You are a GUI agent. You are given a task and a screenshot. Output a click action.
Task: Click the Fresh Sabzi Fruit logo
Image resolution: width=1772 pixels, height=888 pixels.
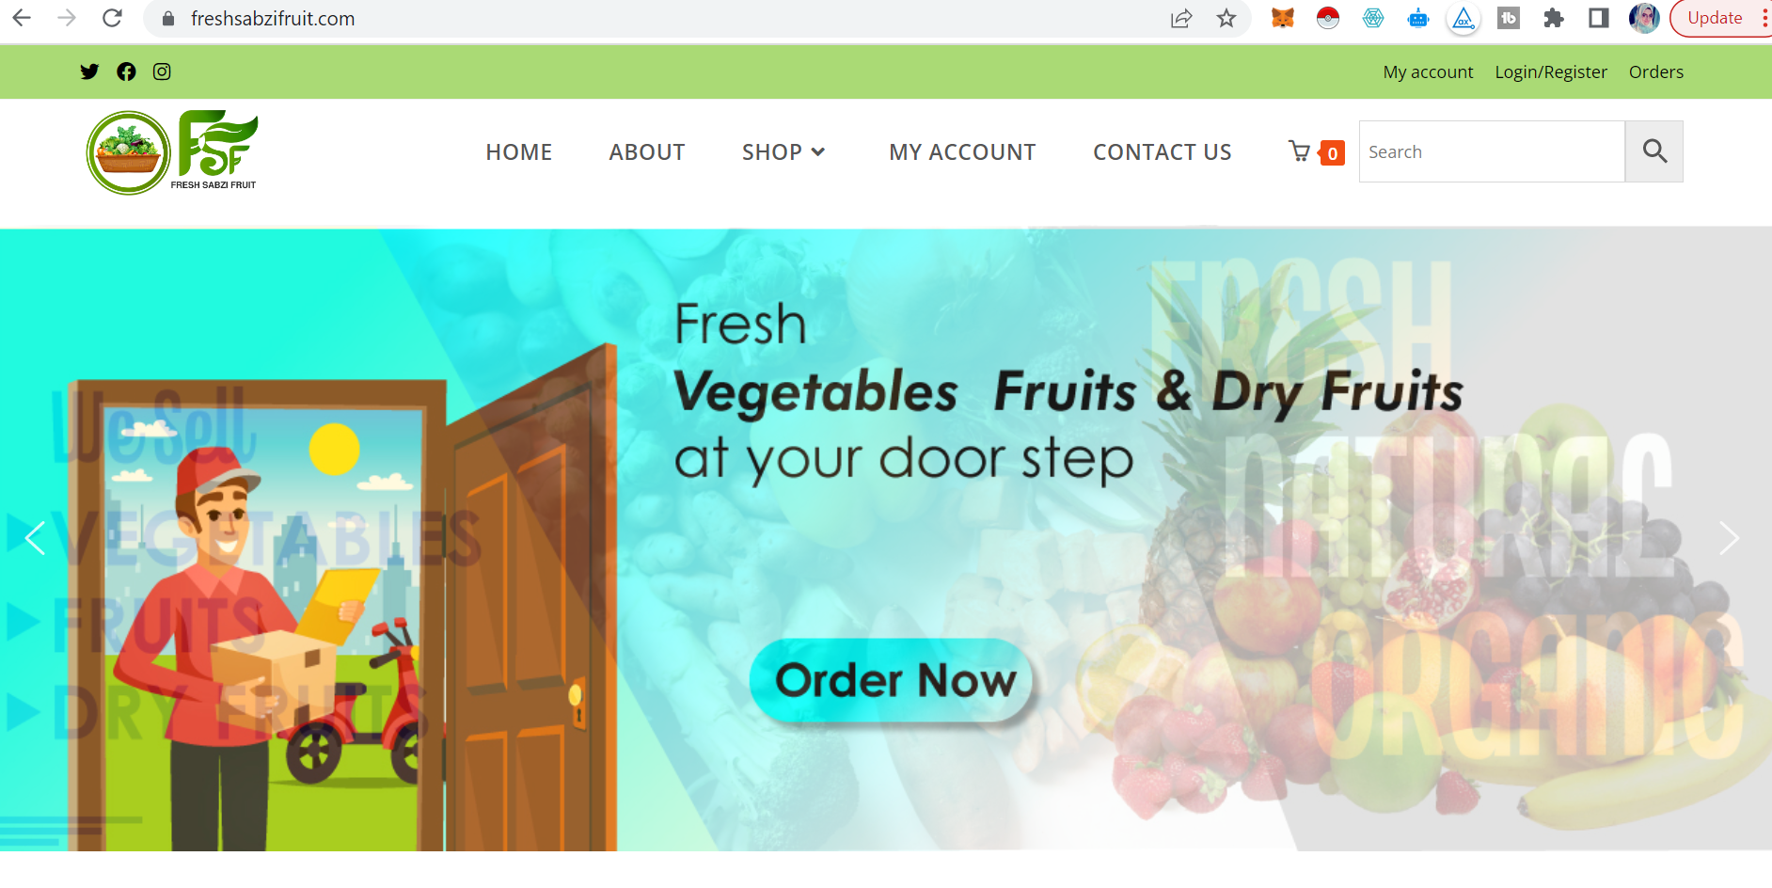coord(172,151)
